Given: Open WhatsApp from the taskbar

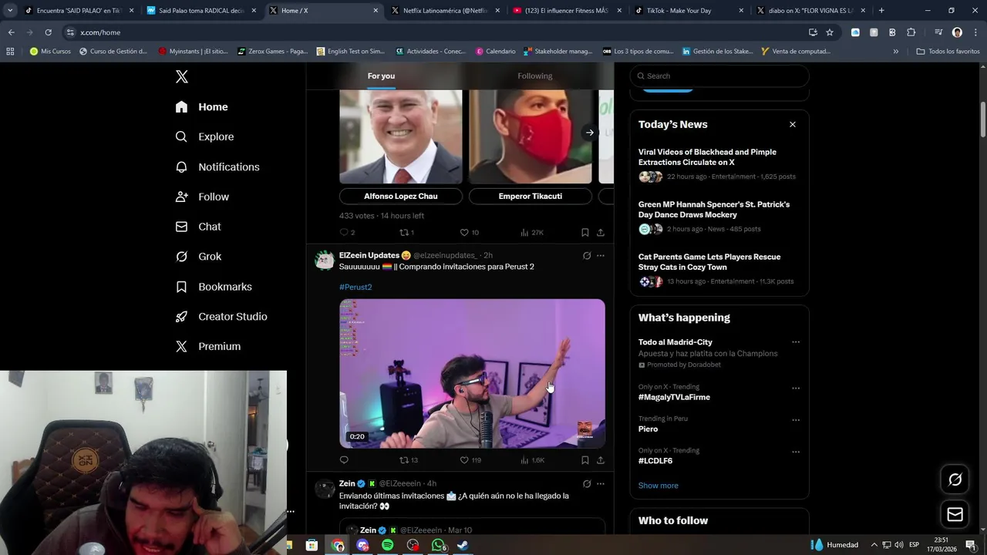Looking at the screenshot, I should [438, 545].
